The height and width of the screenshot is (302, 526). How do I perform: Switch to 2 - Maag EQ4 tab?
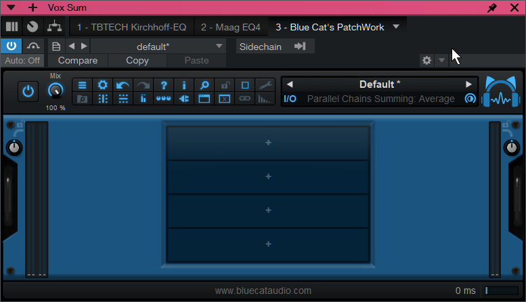pyautogui.click(x=231, y=27)
